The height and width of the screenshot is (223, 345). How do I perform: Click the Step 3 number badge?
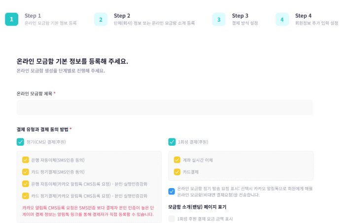[219, 19]
